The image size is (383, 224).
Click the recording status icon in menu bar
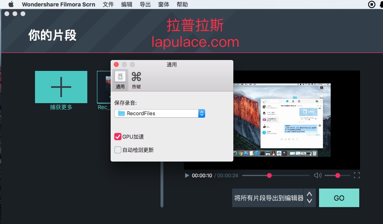pos(371,4)
